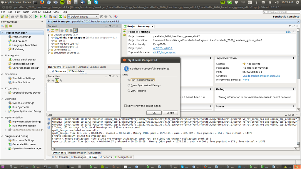
Task: Click the Spotify icon in system tray
Action: coord(223,2)
